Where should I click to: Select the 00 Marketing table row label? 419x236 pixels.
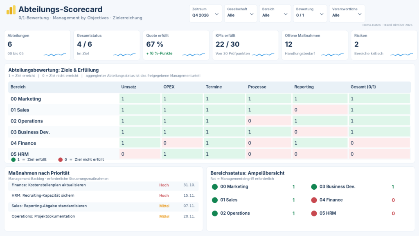[x=26, y=99]
